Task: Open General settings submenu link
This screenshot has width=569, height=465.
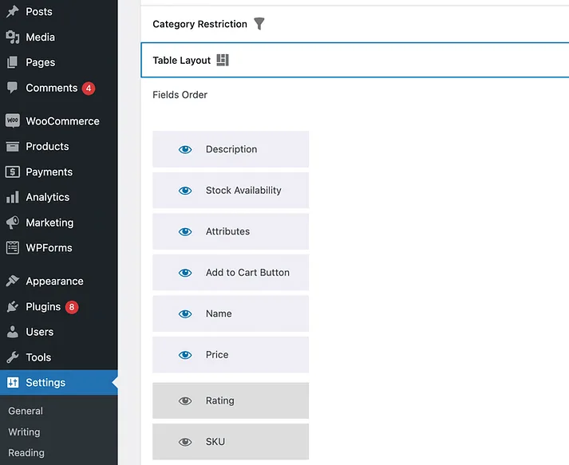Action: [x=26, y=411]
